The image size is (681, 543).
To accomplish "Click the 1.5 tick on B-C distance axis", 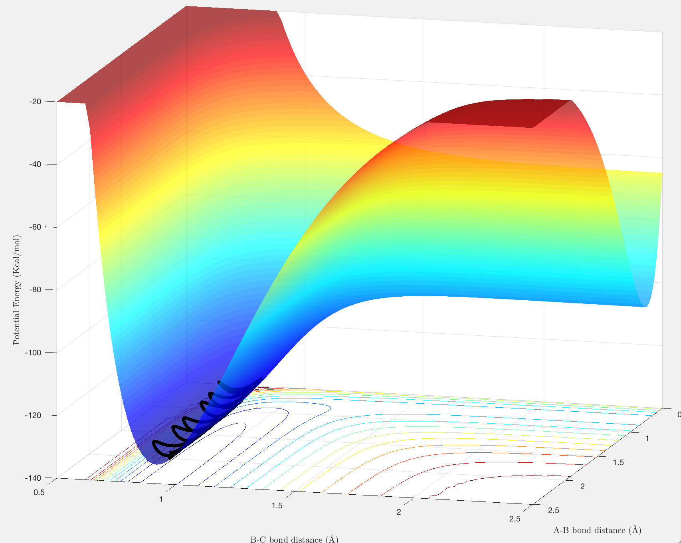I will [277, 505].
